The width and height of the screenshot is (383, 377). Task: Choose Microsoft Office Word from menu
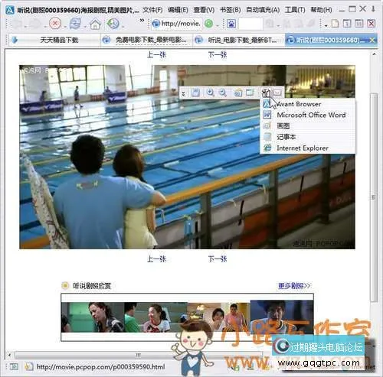pyautogui.click(x=307, y=115)
